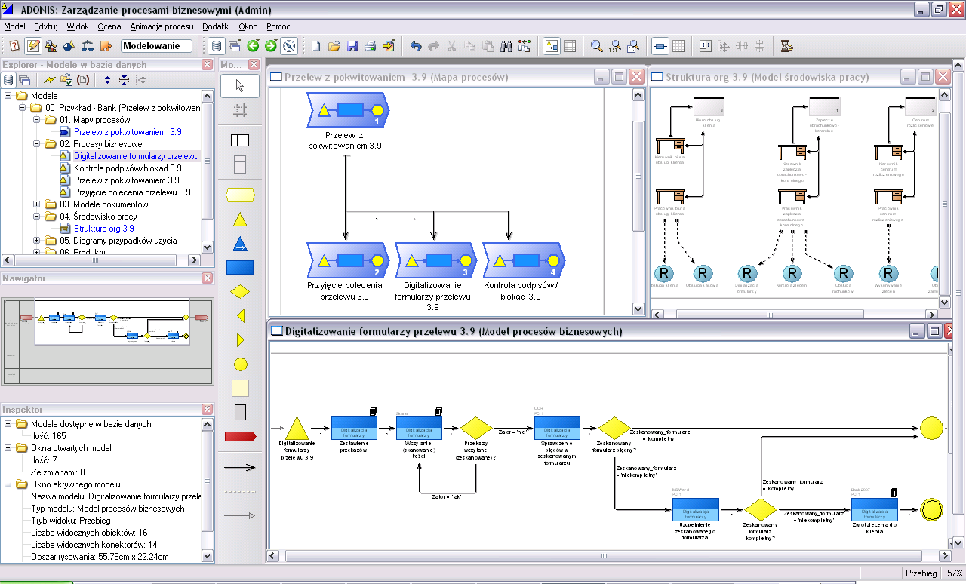Click the Przebieg status bar field
Screen dimensions: 966x584
(x=920, y=574)
